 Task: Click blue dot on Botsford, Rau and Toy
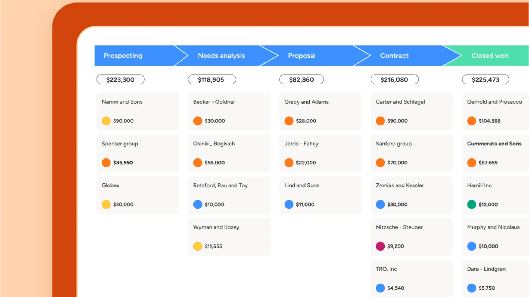pos(198,204)
